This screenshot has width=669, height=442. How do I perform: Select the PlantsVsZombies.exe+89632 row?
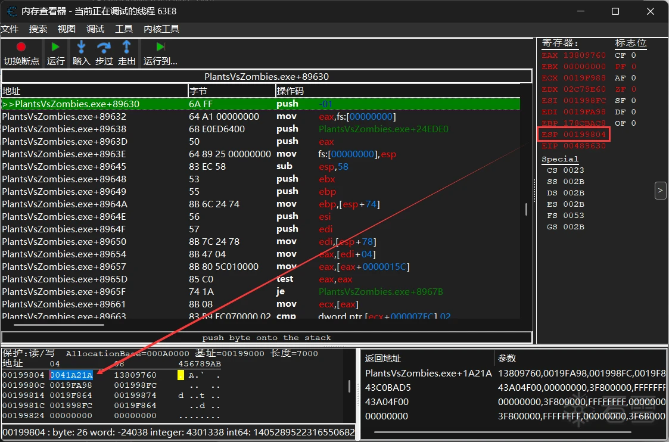pos(261,117)
